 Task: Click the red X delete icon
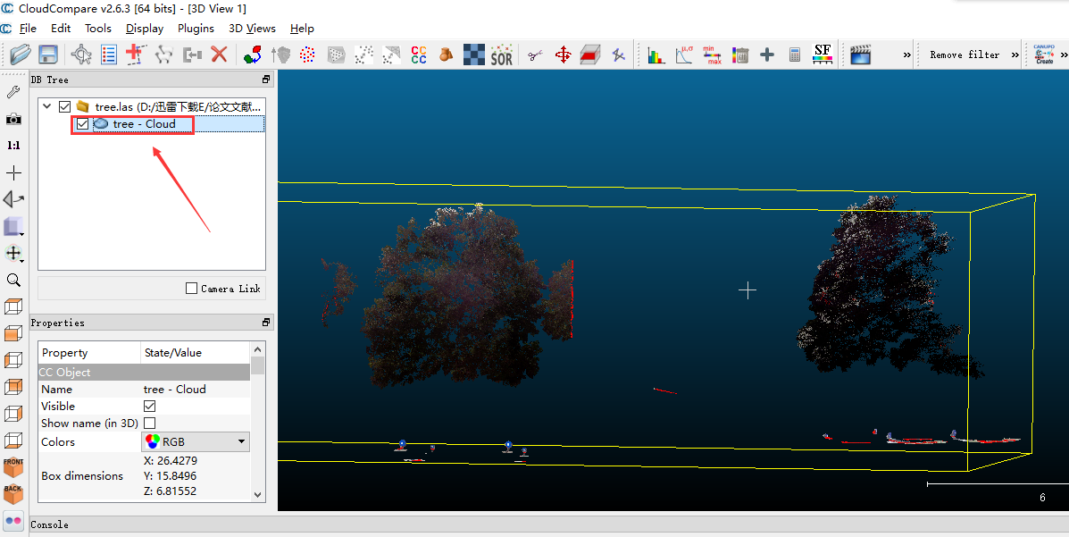point(219,55)
